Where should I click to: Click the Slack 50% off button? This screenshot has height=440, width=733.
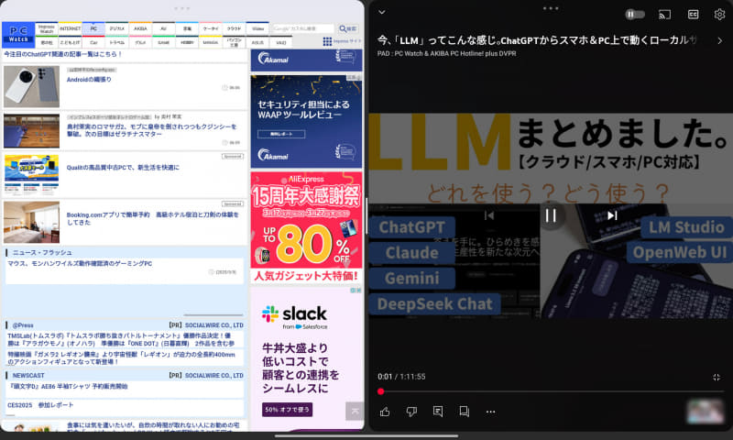(x=287, y=410)
